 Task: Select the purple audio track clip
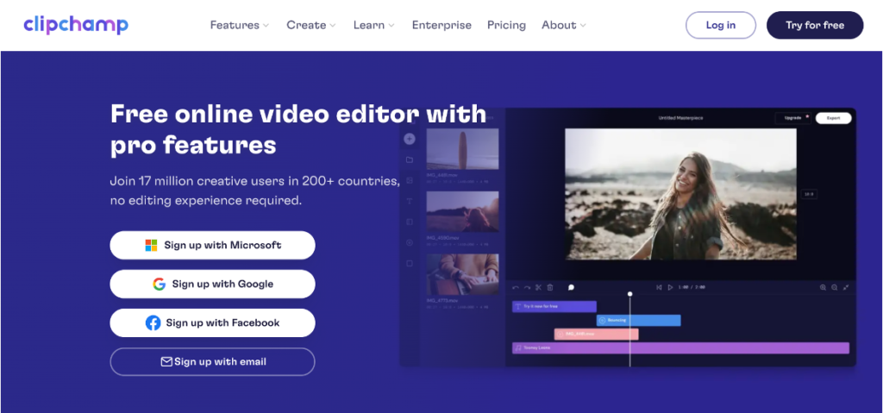coord(680,348)
